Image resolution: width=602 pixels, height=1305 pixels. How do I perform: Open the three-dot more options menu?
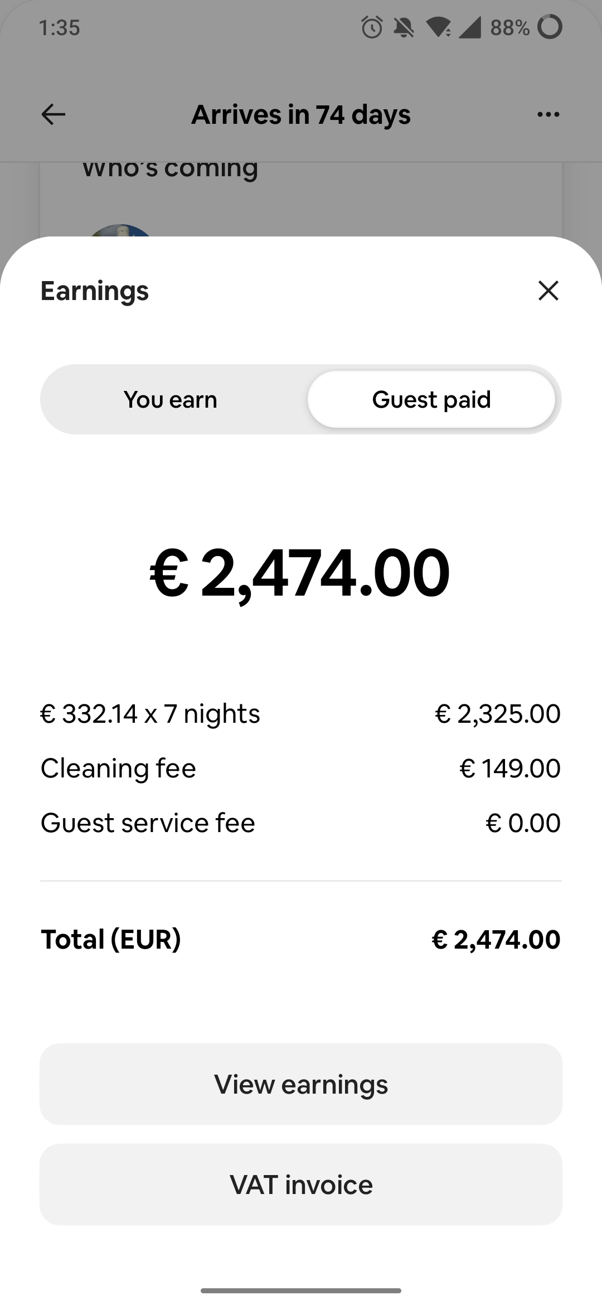click(x=548, y=114)
